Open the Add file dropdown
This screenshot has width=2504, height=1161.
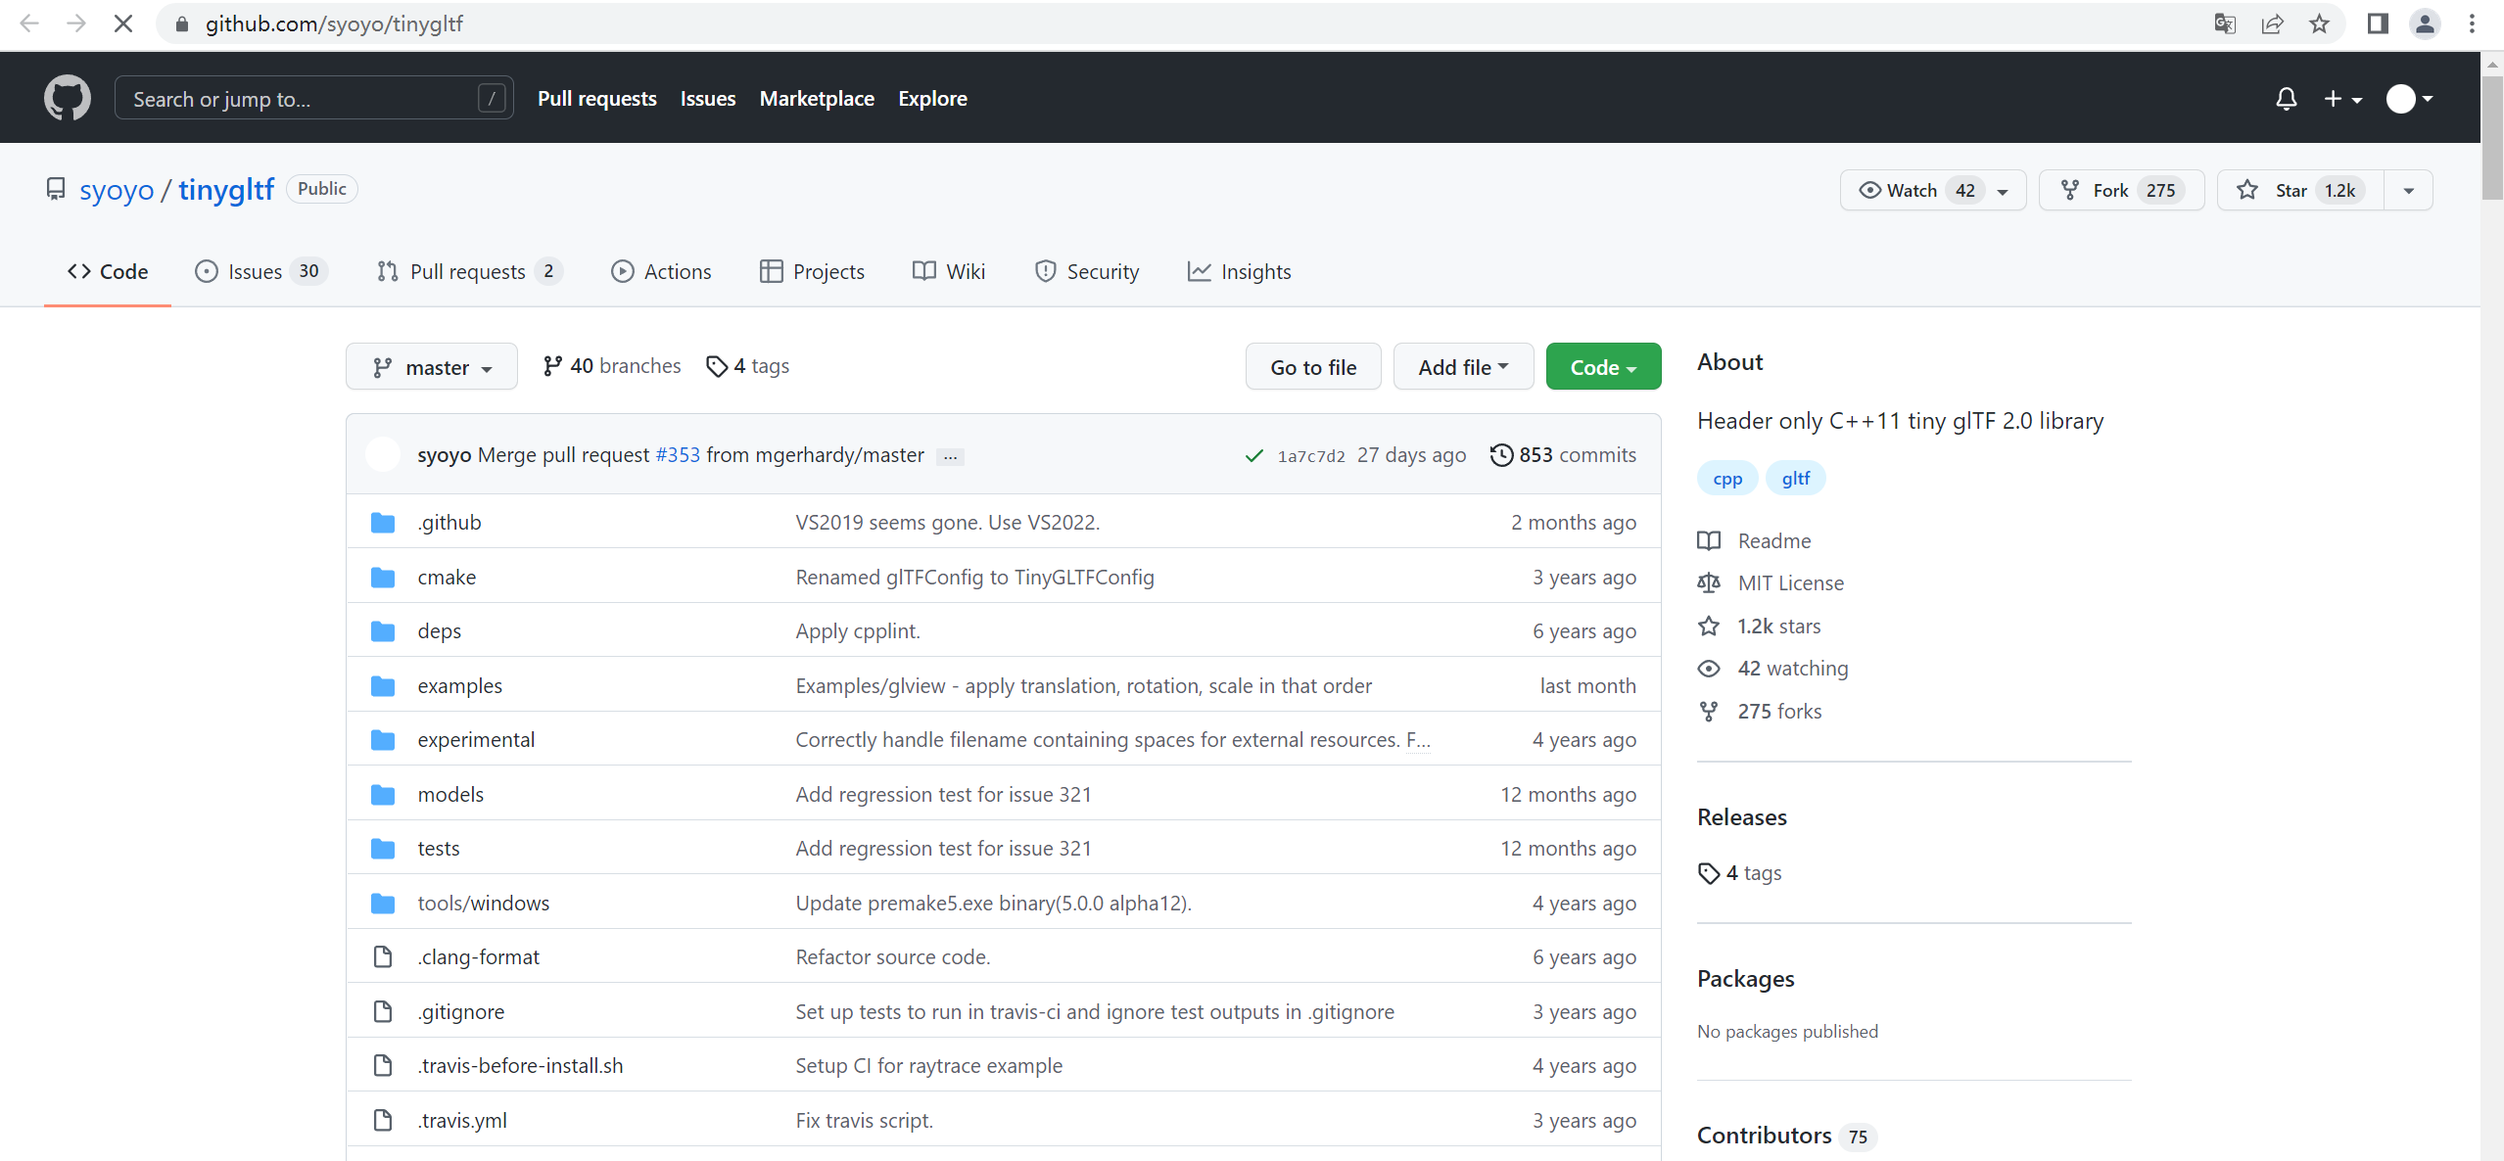coord(1462,367)
